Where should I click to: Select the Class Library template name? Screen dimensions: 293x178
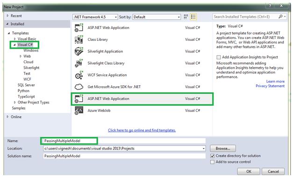click(x=98, y=39)
